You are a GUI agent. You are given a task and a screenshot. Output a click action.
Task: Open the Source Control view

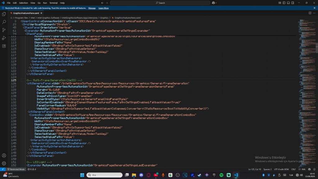pyautogui.click(x=4, y=30)
